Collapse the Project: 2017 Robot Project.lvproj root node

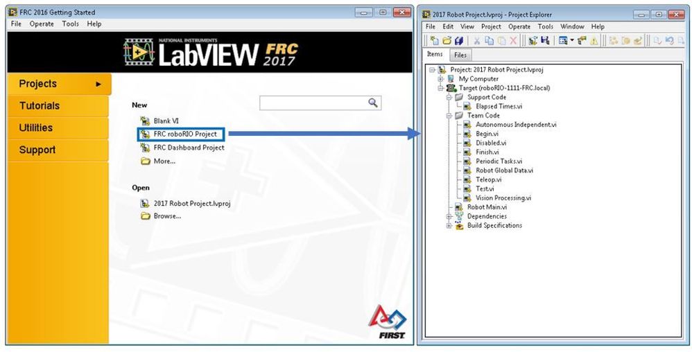tap(432, 70)
